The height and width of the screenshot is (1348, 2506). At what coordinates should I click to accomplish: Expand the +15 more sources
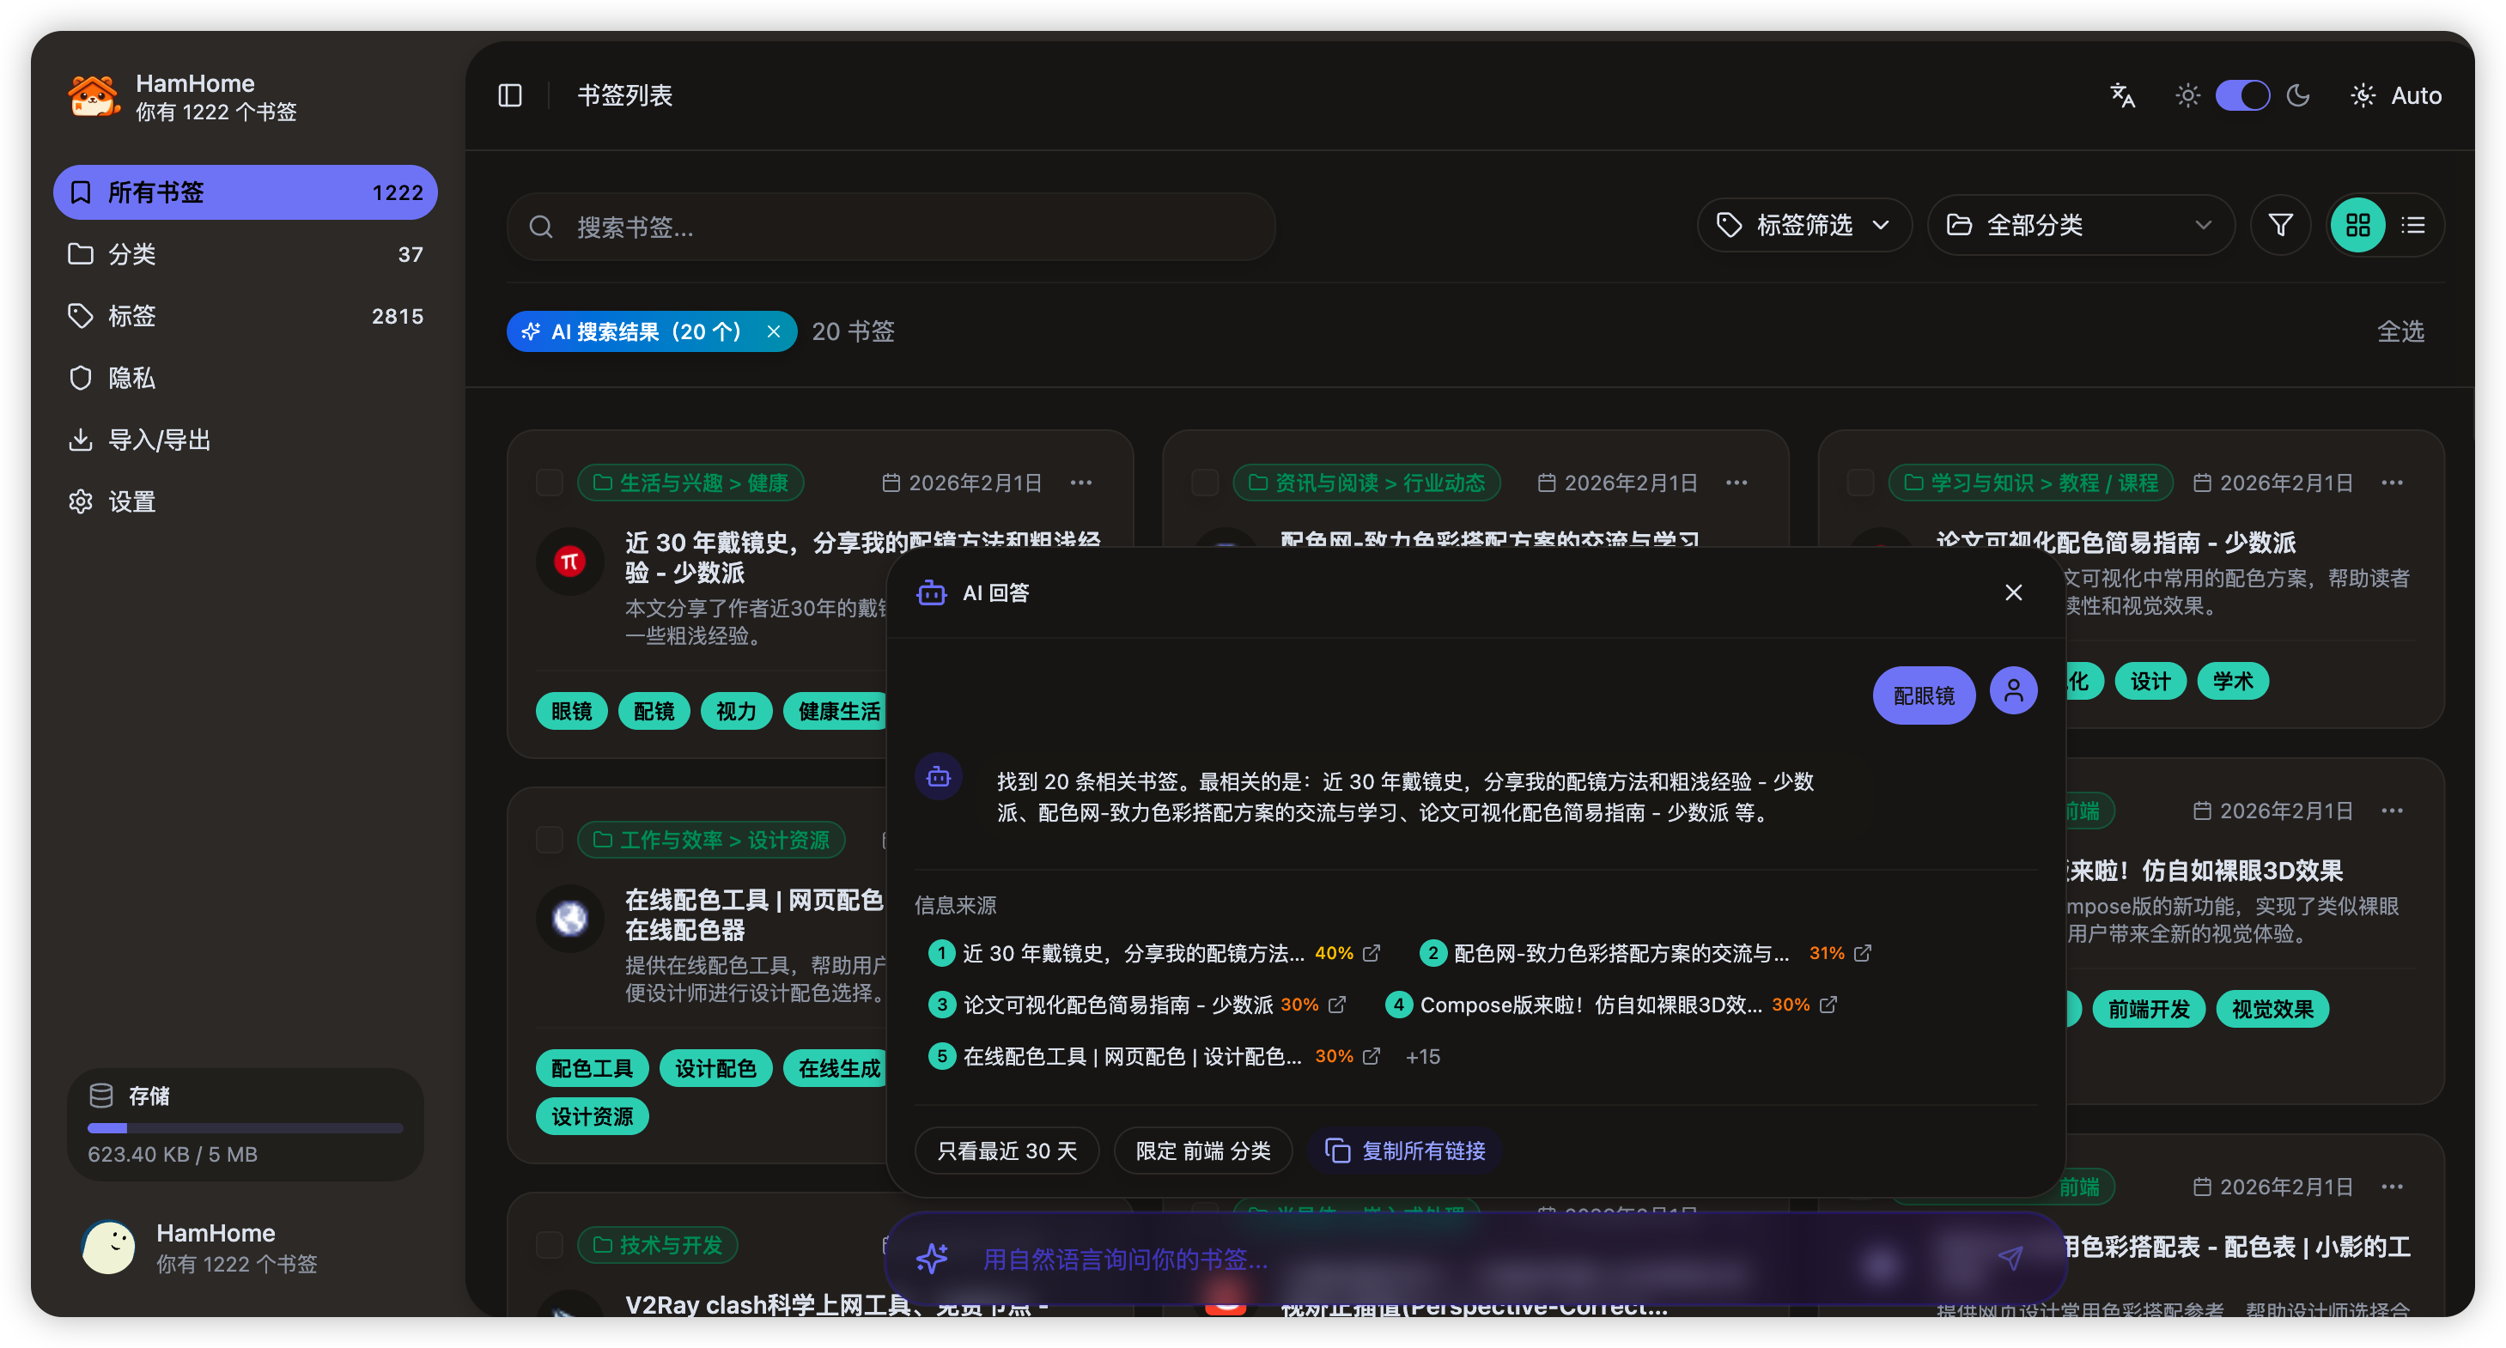1422,1056
